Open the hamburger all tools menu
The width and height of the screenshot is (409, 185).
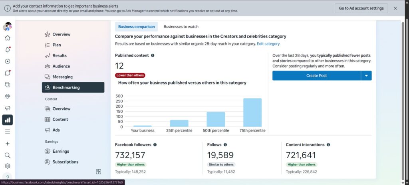[x=8, y=132]
